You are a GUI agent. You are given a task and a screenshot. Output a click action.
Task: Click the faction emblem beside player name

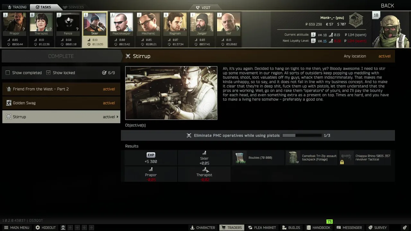356,21
